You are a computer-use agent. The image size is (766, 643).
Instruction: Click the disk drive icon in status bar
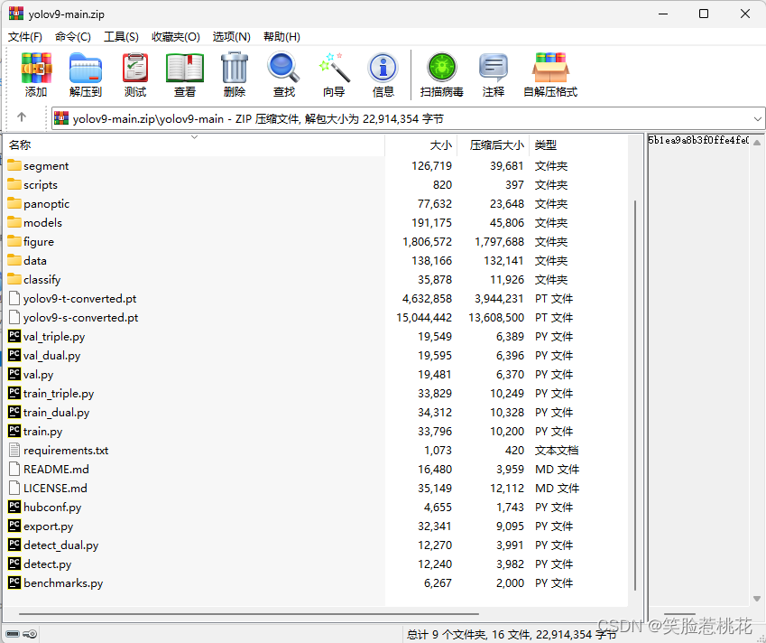tap(13, 634)
